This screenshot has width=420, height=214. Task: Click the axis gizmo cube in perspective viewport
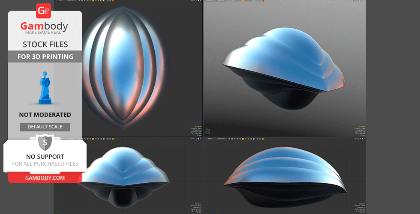[x=208, y=131]
